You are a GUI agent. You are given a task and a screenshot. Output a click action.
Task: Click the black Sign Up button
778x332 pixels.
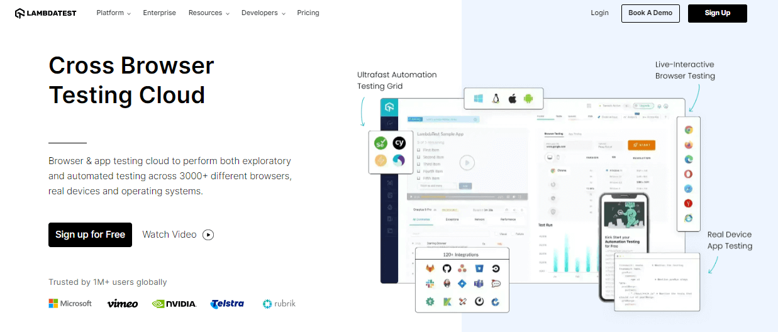click(718, 13)
